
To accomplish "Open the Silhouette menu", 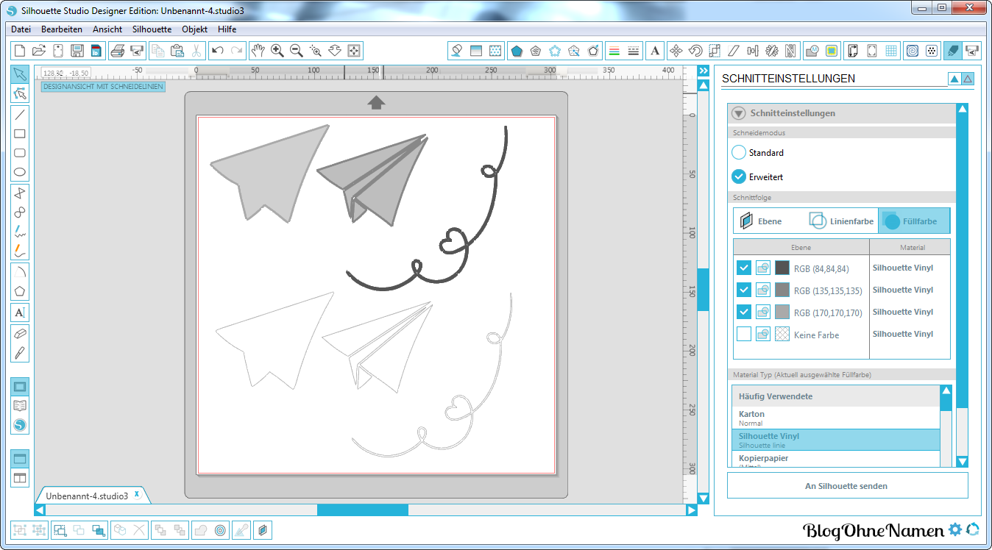I will [152, 29].
